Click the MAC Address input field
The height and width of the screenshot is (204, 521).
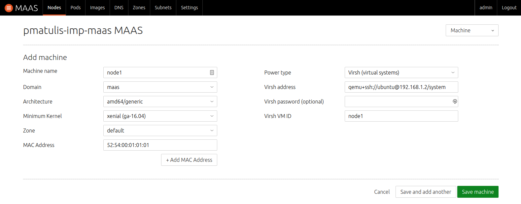coord(160,145)
